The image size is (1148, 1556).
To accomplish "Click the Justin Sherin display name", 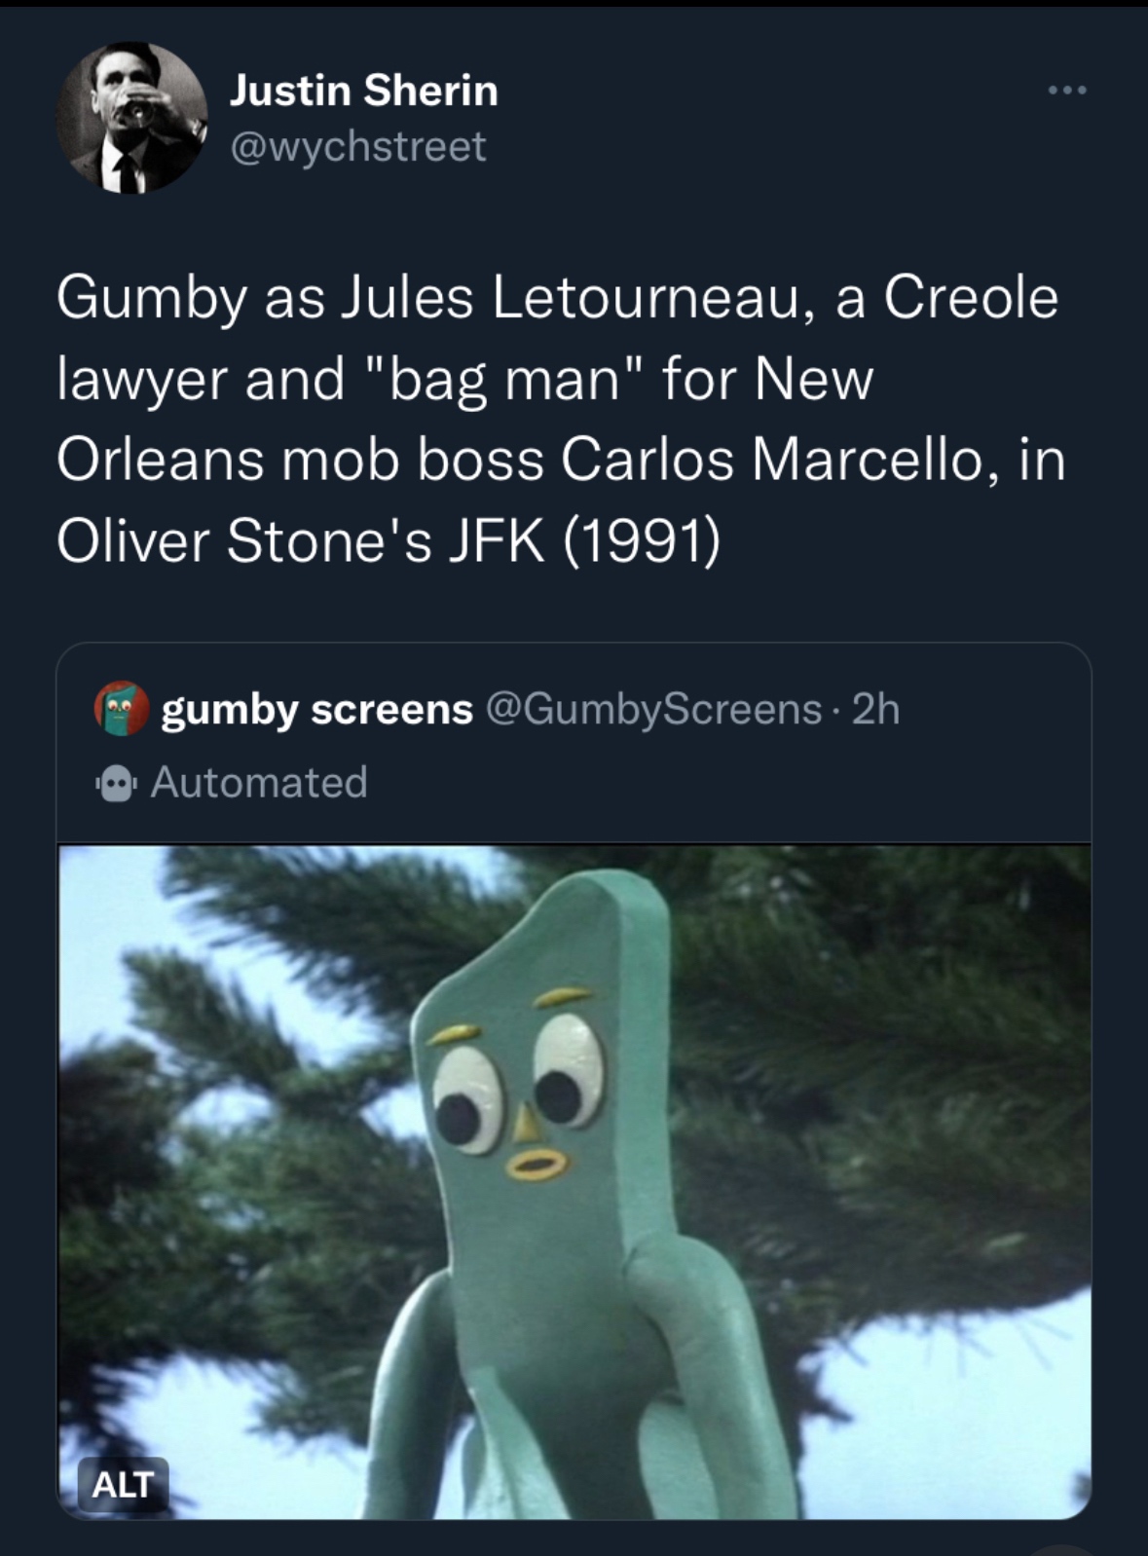I will tap(363, 91).
